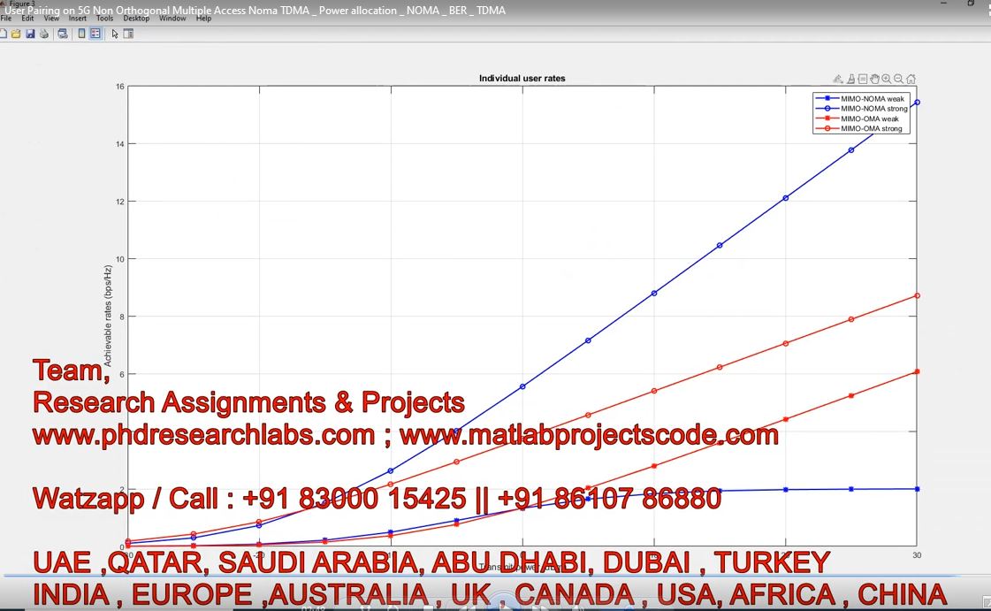The height and width of the screenshot is (611, 991).
Task: Print the figure using the printer icon
Action: 44,34
